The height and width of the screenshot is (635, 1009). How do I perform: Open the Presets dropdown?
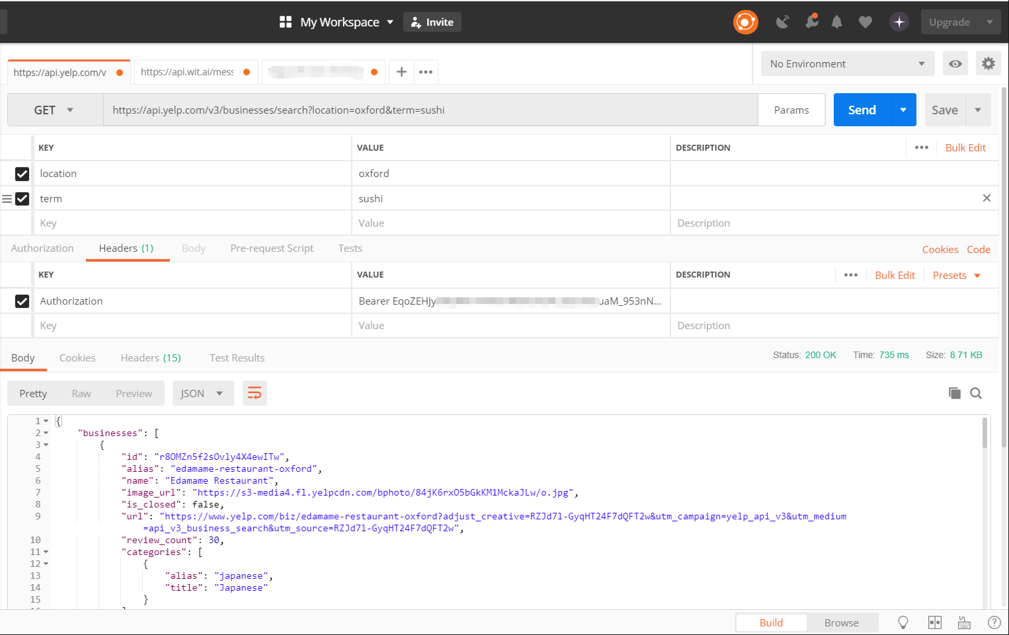956,275
